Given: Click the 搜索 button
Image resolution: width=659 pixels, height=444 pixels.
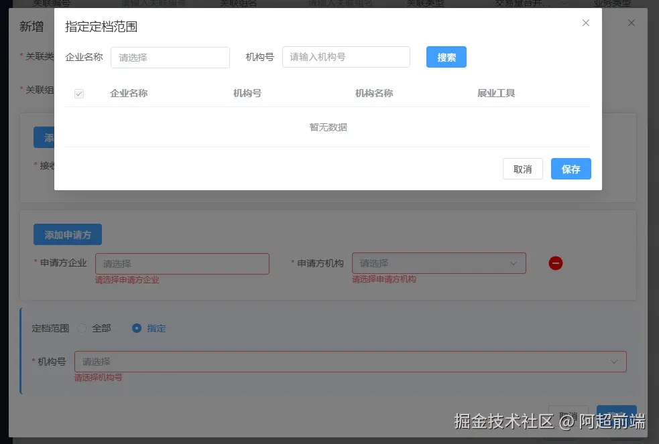Looking at the screenshot, I should click(446, 57).
